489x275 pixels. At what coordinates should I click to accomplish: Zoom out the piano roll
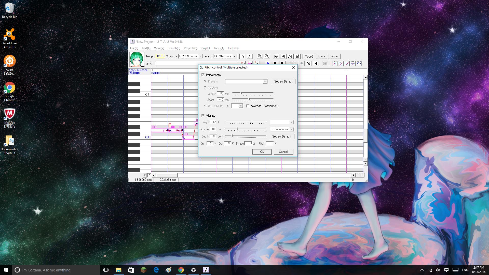(267, 56)
